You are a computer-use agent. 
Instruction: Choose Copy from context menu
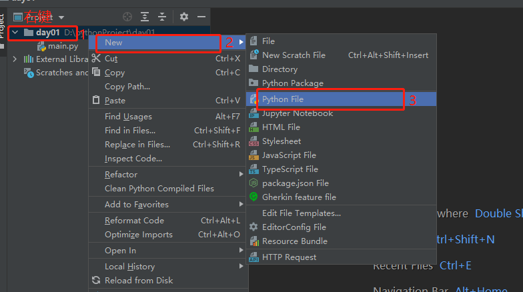tap(167, 73)
